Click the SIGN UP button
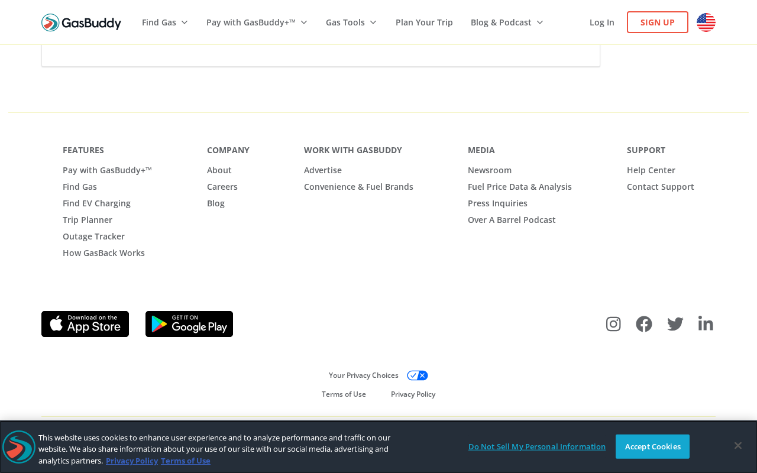 [658, 22]
